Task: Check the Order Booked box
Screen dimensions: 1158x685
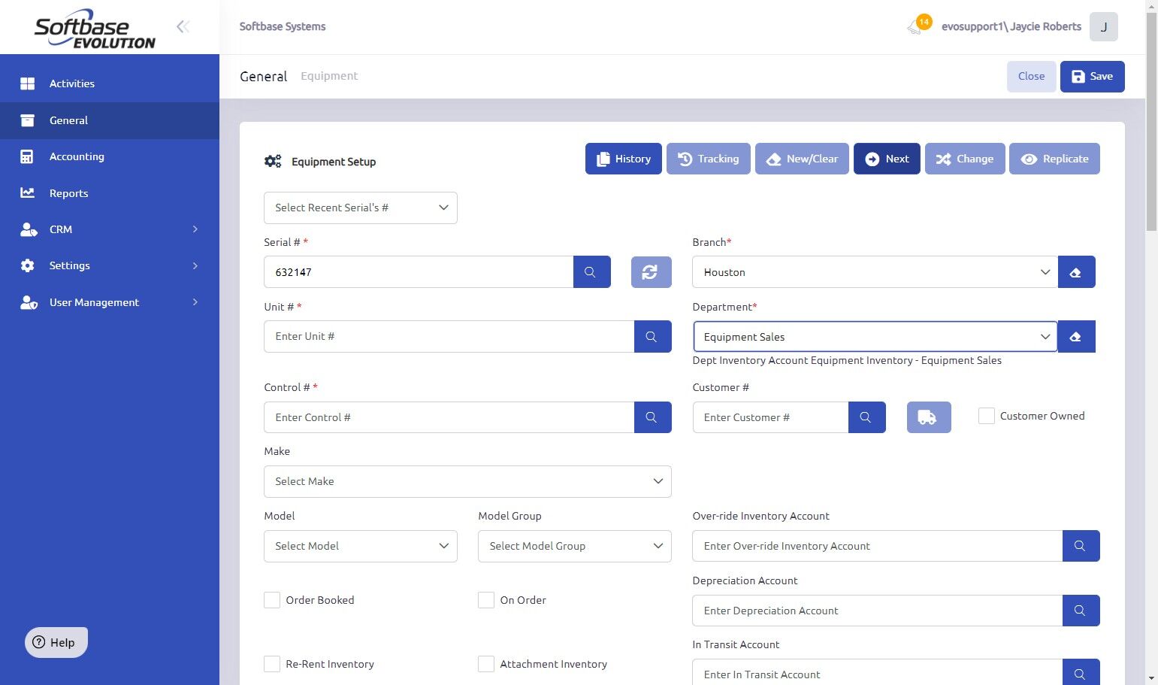Action: (x=272, y=600)
